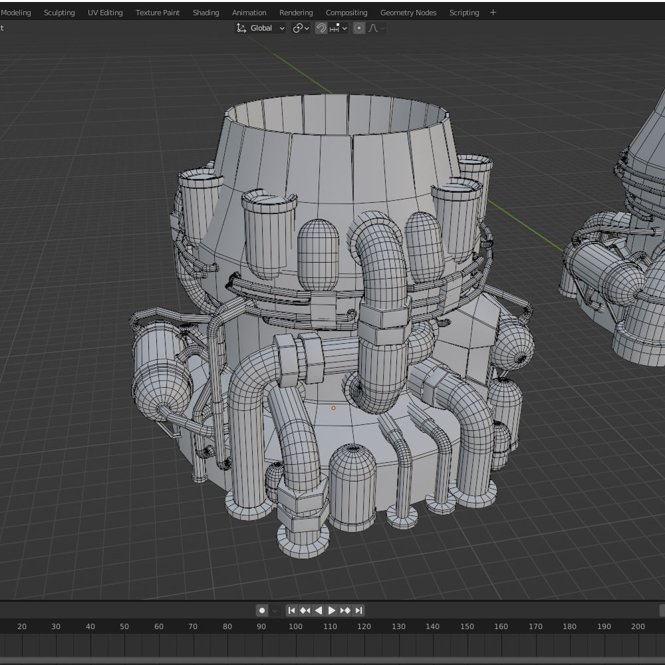Play animation in reverse
Screen dimensions: 665x665
pos(319,610)
